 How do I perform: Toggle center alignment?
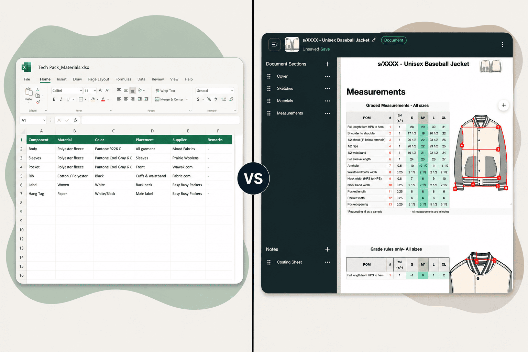pos(125,99)
